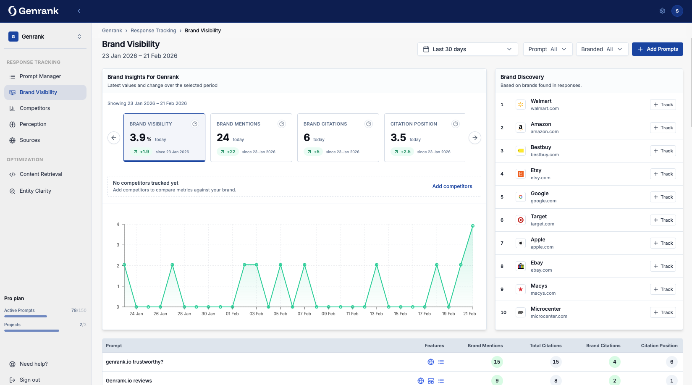Image resolution: width=692 pixels, height=385 pixels.
Task: Select the Brand Citations metric card
Action: click(338, 138)
